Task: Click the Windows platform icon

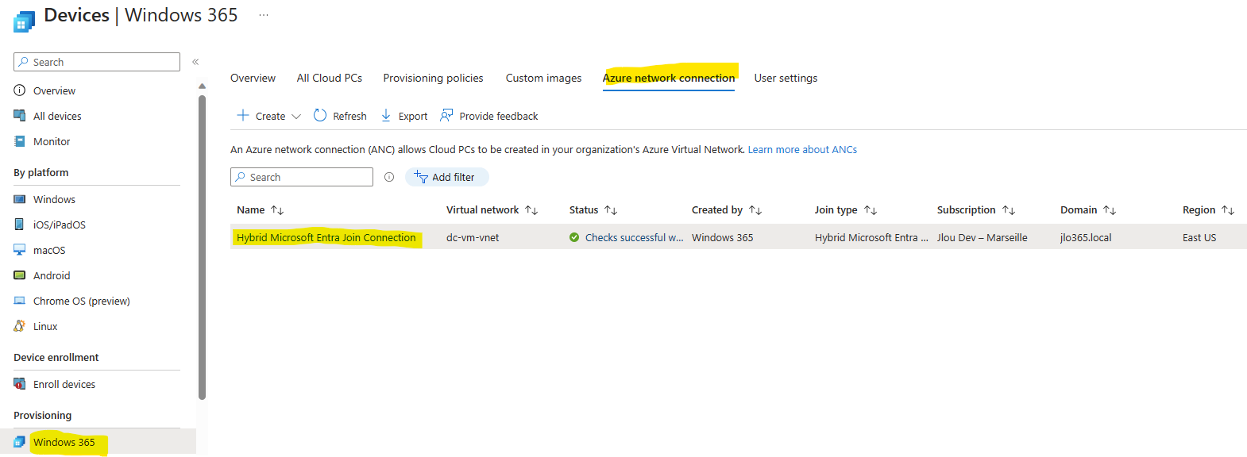Action: pyautogui.click(x=20, y=199)
